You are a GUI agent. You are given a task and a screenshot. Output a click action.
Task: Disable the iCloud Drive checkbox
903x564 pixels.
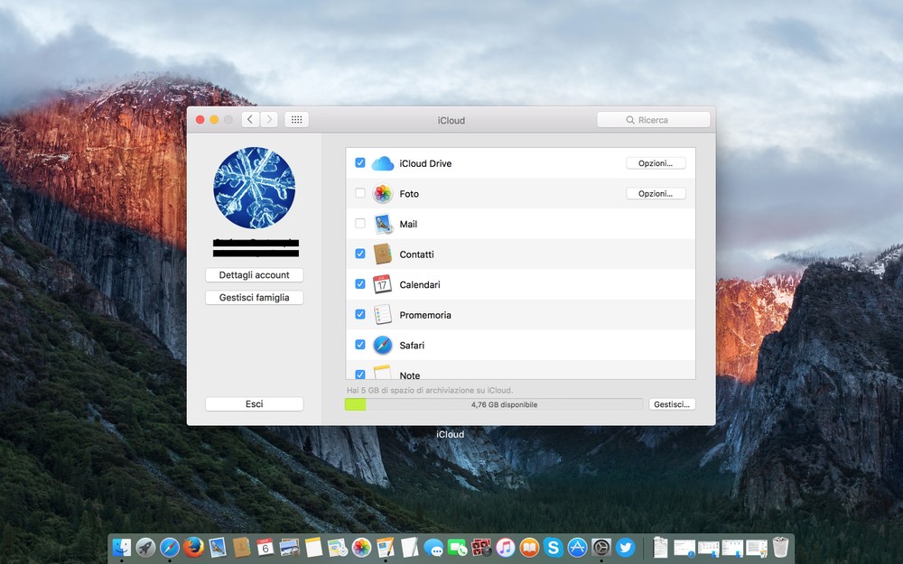tap(360, 163)
